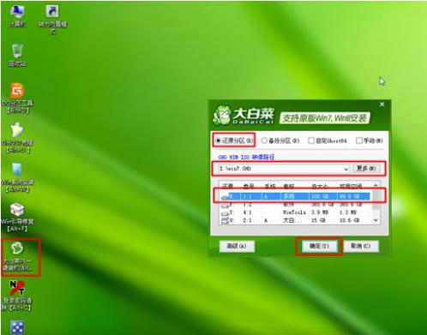Click the GHO WIM ISO image path label

246,157
